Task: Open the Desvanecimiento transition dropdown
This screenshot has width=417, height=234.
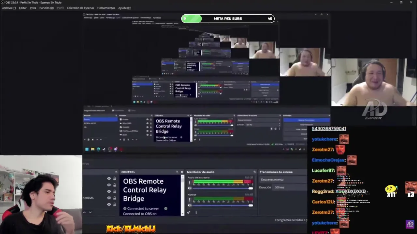Action: click(x=283, y=180)
